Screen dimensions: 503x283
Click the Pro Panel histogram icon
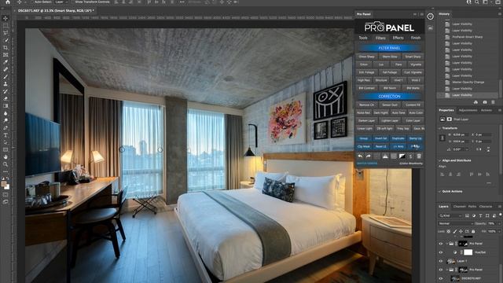click(385, 156)
